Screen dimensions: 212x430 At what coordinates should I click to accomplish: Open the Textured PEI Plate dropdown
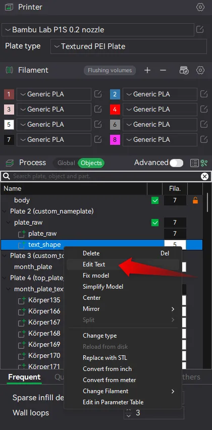[x=129, y=46]
